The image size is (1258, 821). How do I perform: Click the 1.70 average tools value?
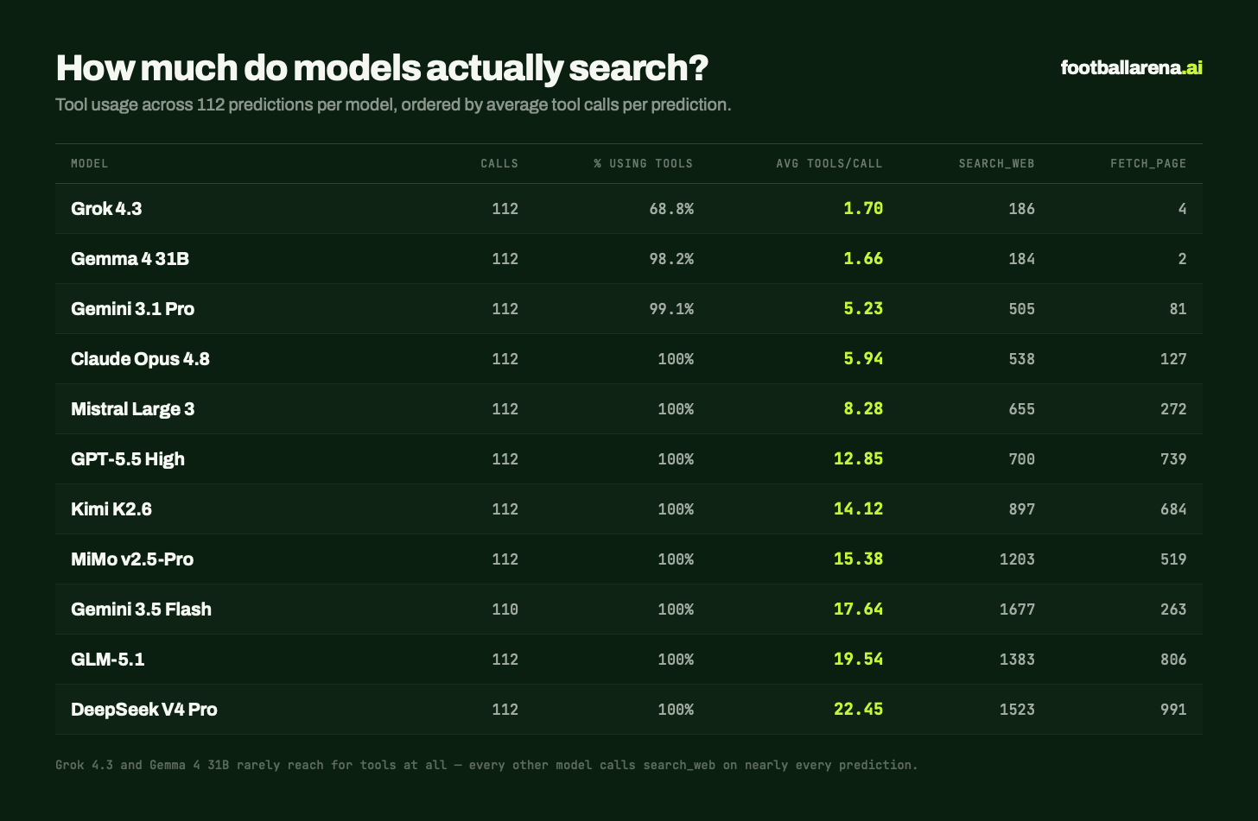[x=863, y=209]
